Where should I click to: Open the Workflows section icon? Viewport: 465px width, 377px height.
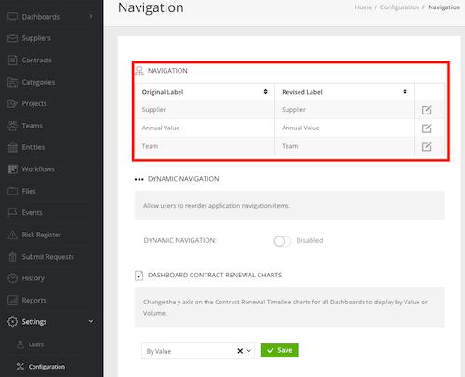[13, 169]
